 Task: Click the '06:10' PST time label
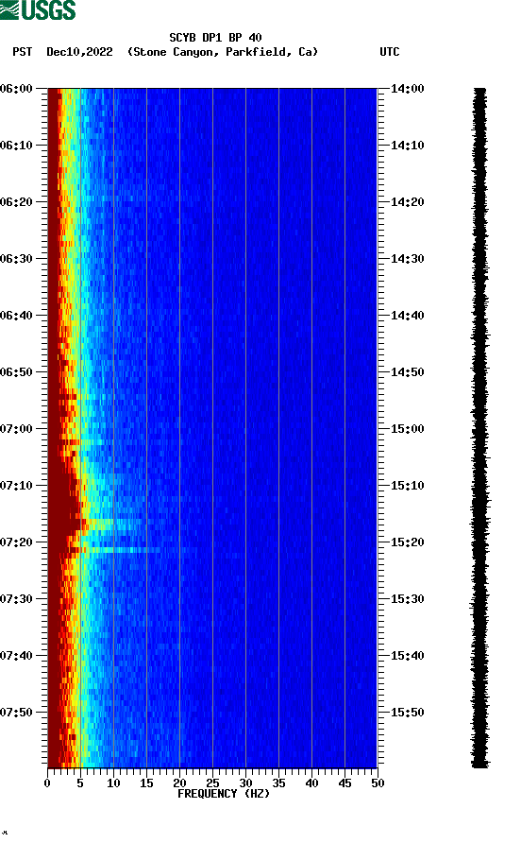coord(16,146)
